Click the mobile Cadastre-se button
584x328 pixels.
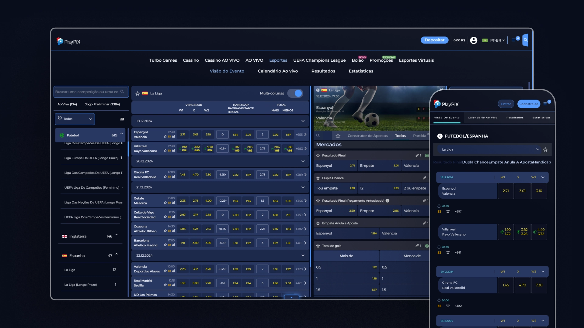(x=529, y=104)
